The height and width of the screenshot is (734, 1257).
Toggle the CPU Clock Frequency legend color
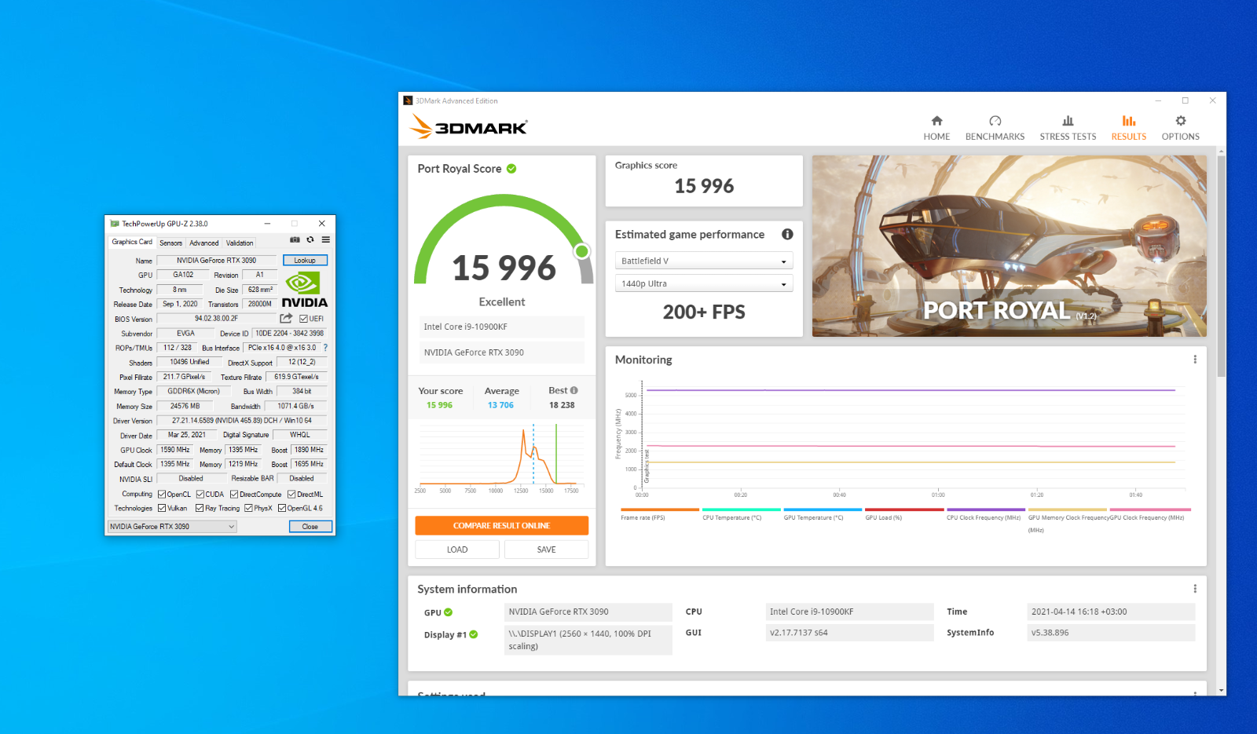pos(986,509)
